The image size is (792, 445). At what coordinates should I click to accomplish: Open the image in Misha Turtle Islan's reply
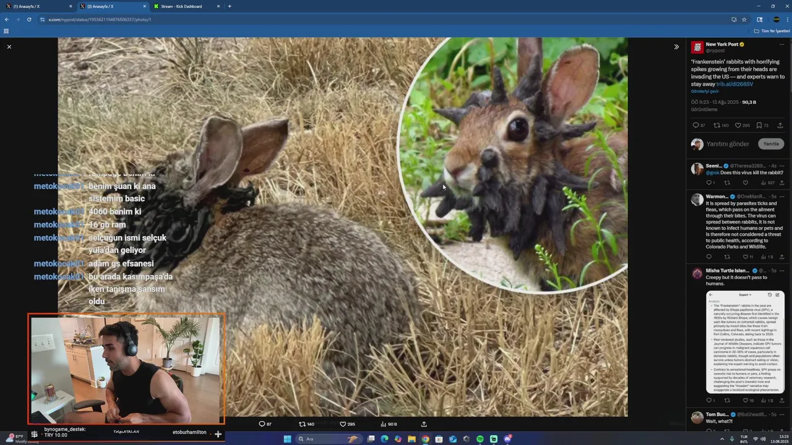(745, 342)
